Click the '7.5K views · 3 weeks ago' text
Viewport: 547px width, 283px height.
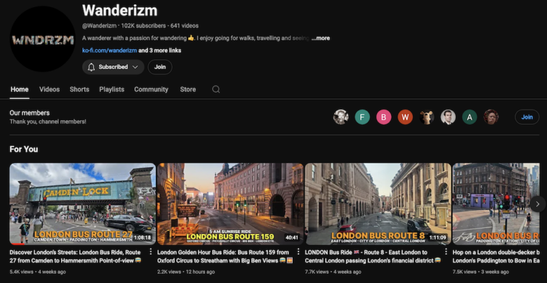click(x=480, y=272)
